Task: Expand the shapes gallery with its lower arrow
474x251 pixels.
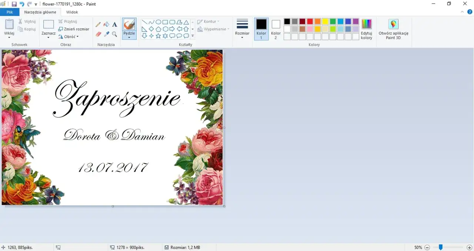Action: 192,35
